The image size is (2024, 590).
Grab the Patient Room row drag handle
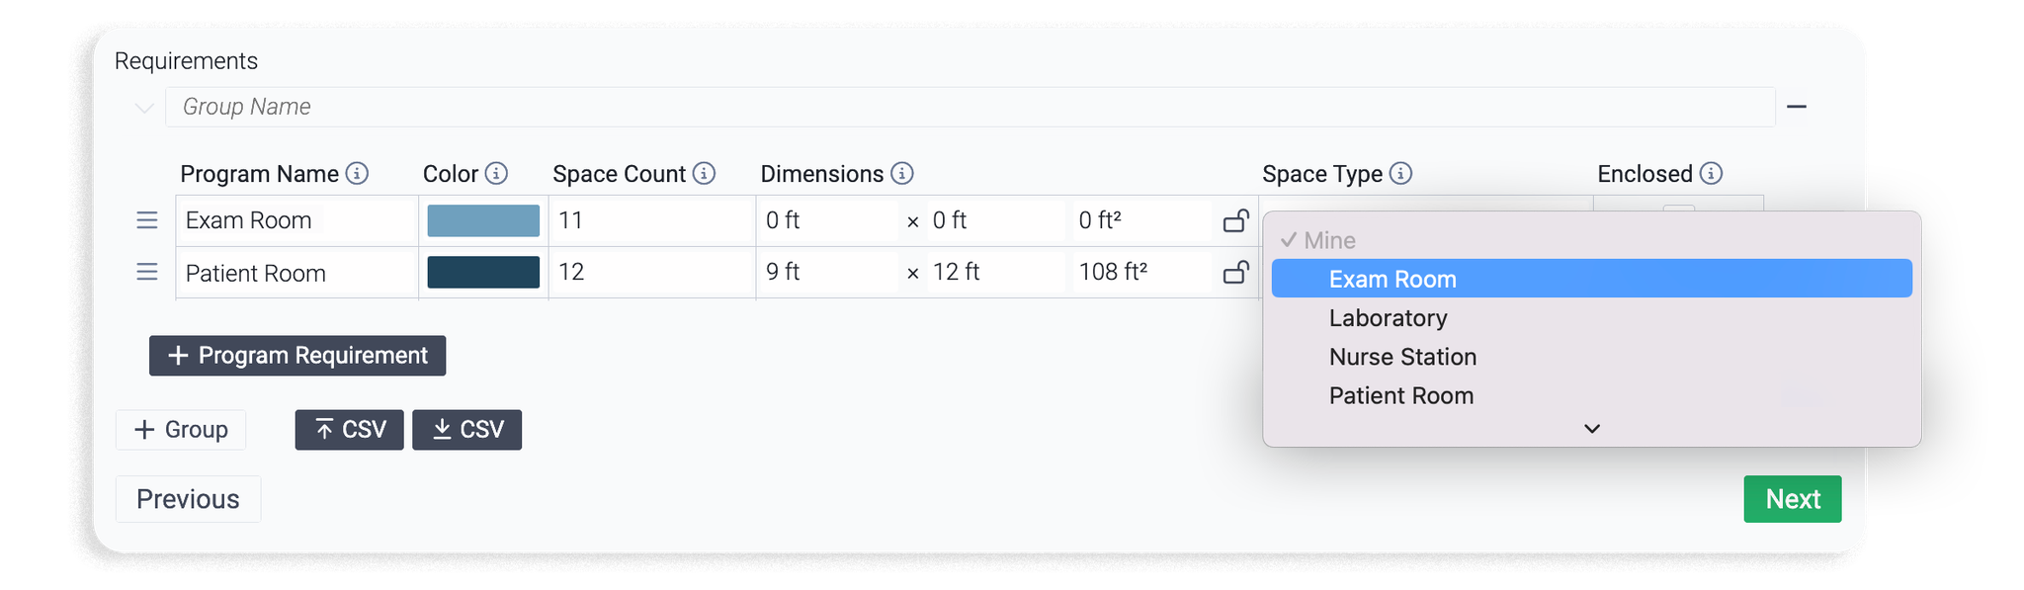[x=147, y=272]
